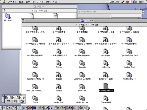Select the Gadget font suitcase
Viewport: 147px width, 110px height.
(35, 63)
